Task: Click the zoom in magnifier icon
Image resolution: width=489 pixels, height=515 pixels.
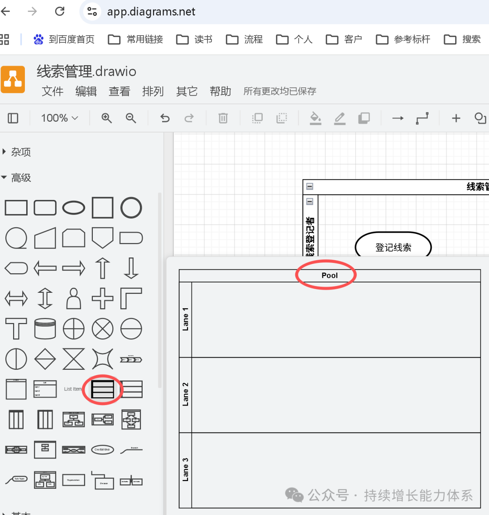Action: pos(107,118)
